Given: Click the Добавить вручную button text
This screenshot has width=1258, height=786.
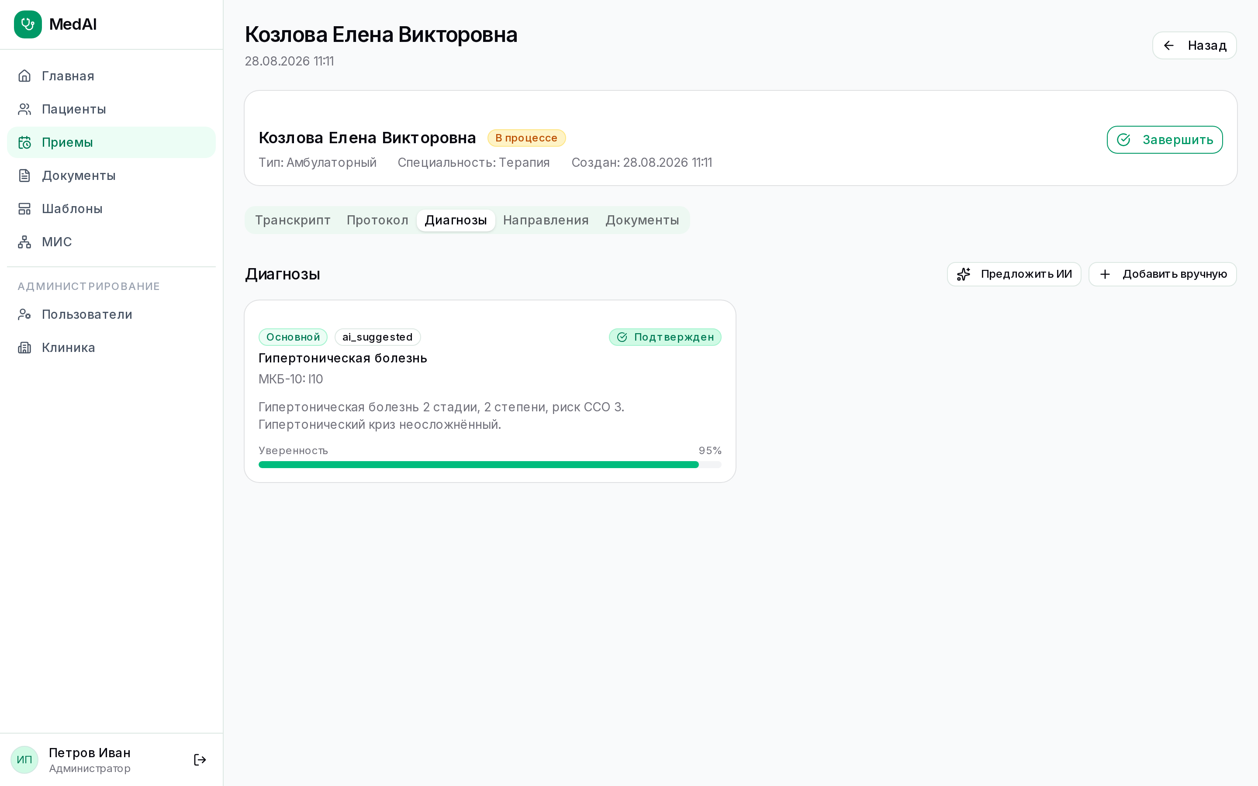Looking at the screenshot, I should click(x=1175, y=275).
